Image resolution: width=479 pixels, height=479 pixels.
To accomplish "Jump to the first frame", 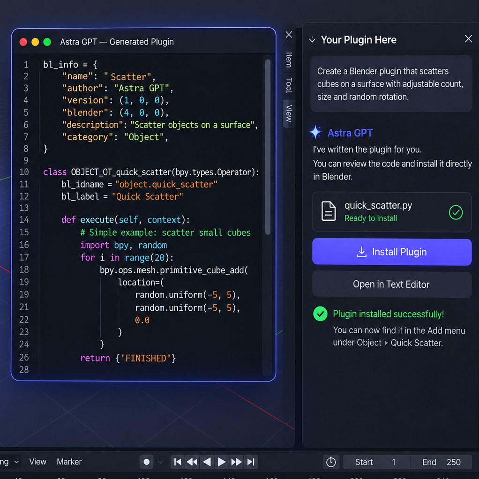I will point(178,462).
